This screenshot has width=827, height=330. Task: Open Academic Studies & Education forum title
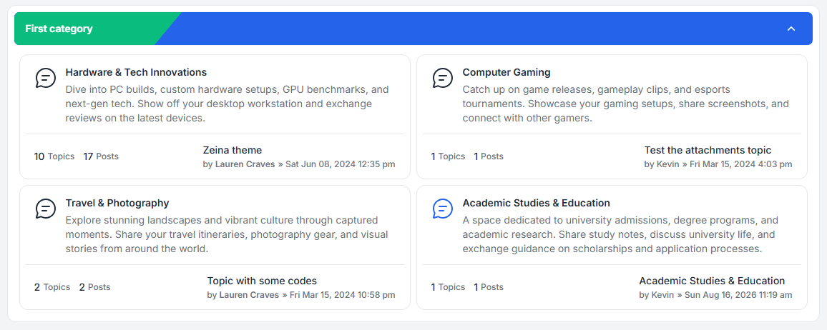click(536, 203)
